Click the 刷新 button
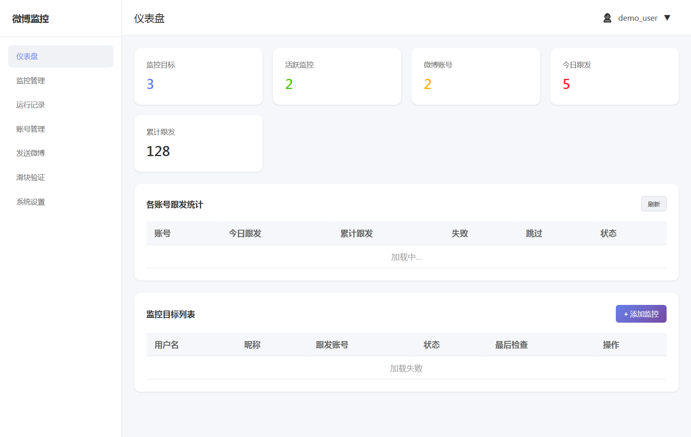This screenshot has width=691, height=437. (654, 204)
